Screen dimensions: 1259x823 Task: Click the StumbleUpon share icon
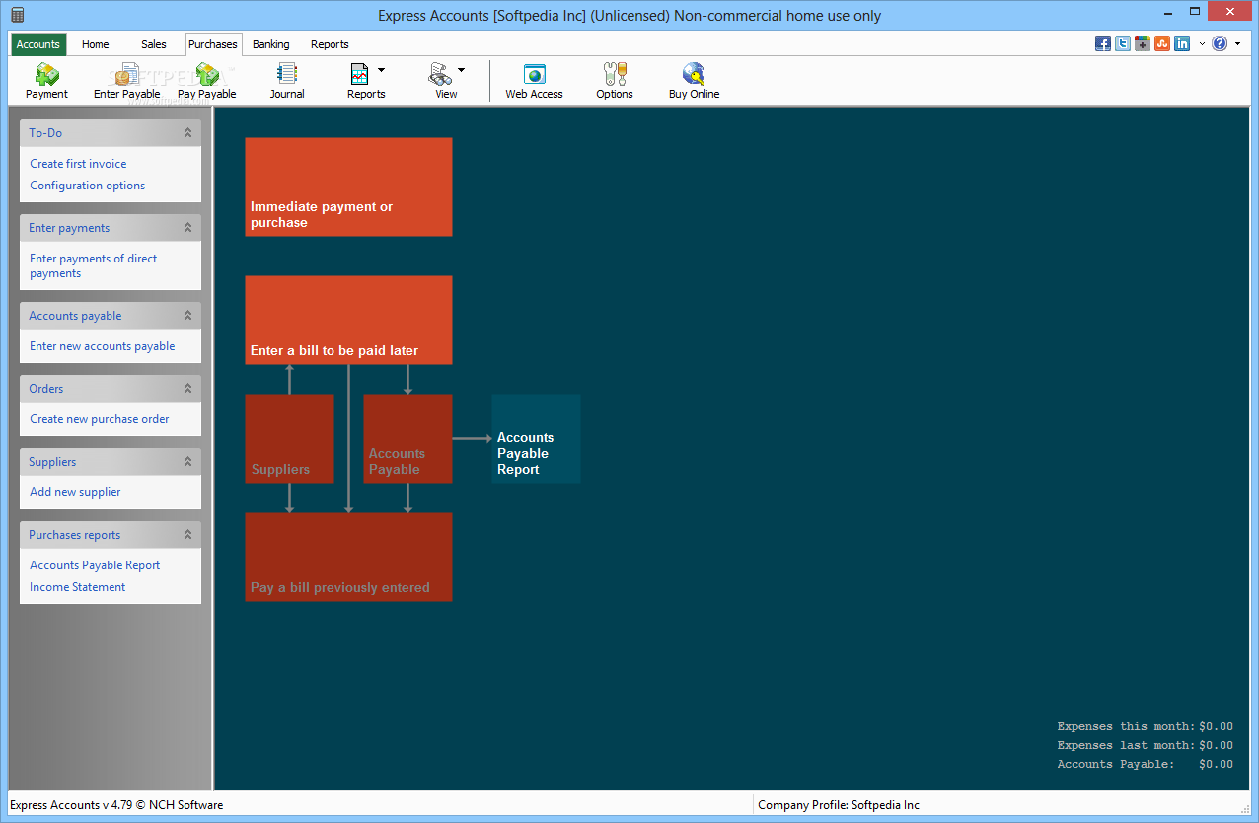[1162, 43]
